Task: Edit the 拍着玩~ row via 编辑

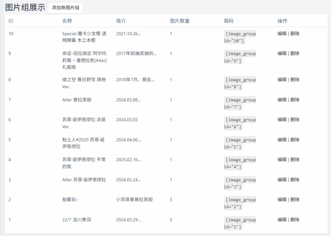Action: pos(282,200)
